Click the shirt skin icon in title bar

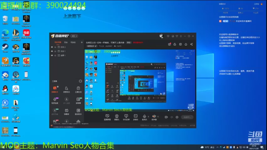(x=177, y=36)
